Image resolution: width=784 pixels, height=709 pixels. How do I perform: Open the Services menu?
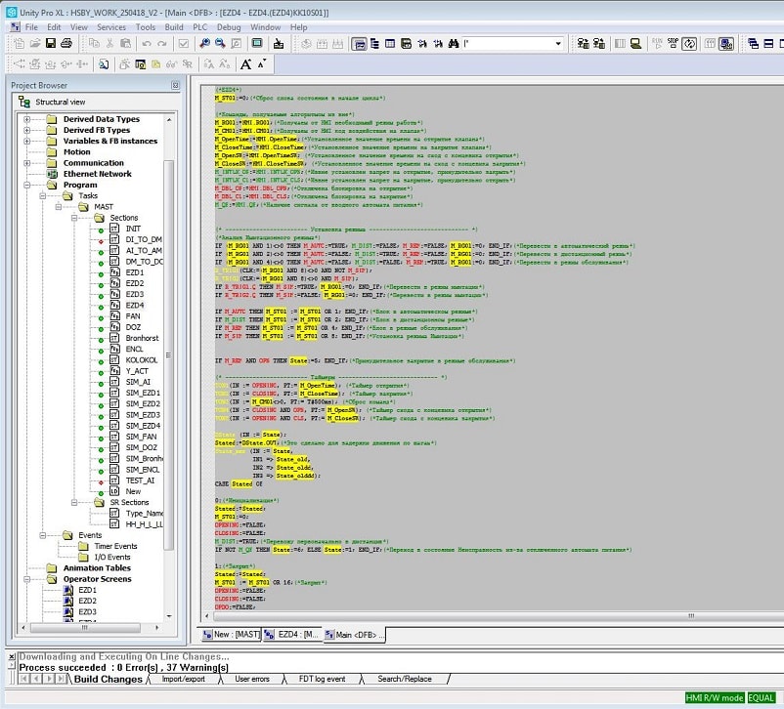pos(111,27)
